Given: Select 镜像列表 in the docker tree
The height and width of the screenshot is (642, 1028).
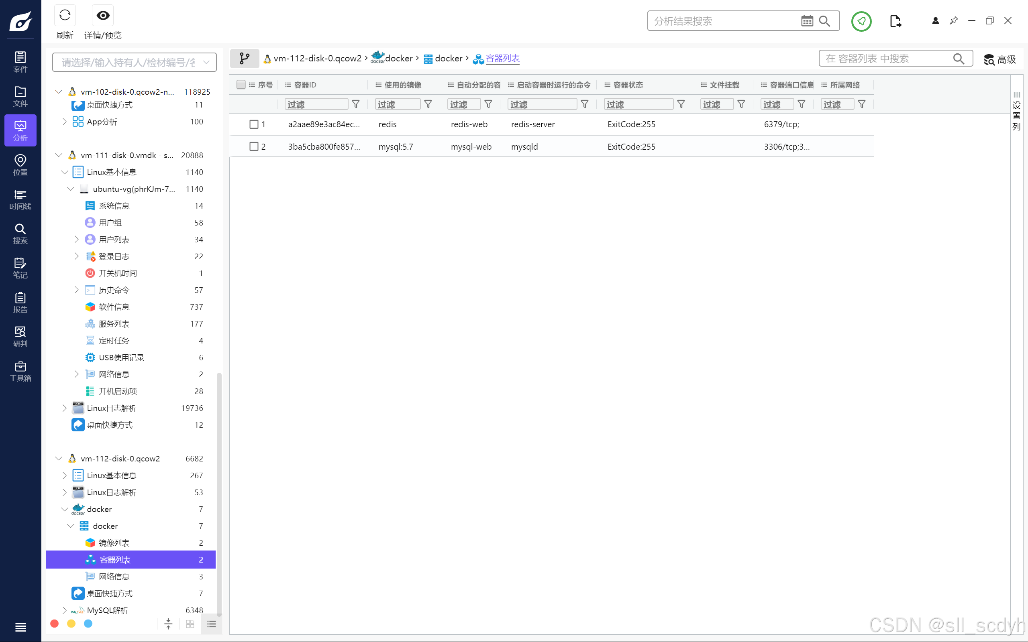Looking at the screenshot, I should pyautogui.click(x=114, y=542).
